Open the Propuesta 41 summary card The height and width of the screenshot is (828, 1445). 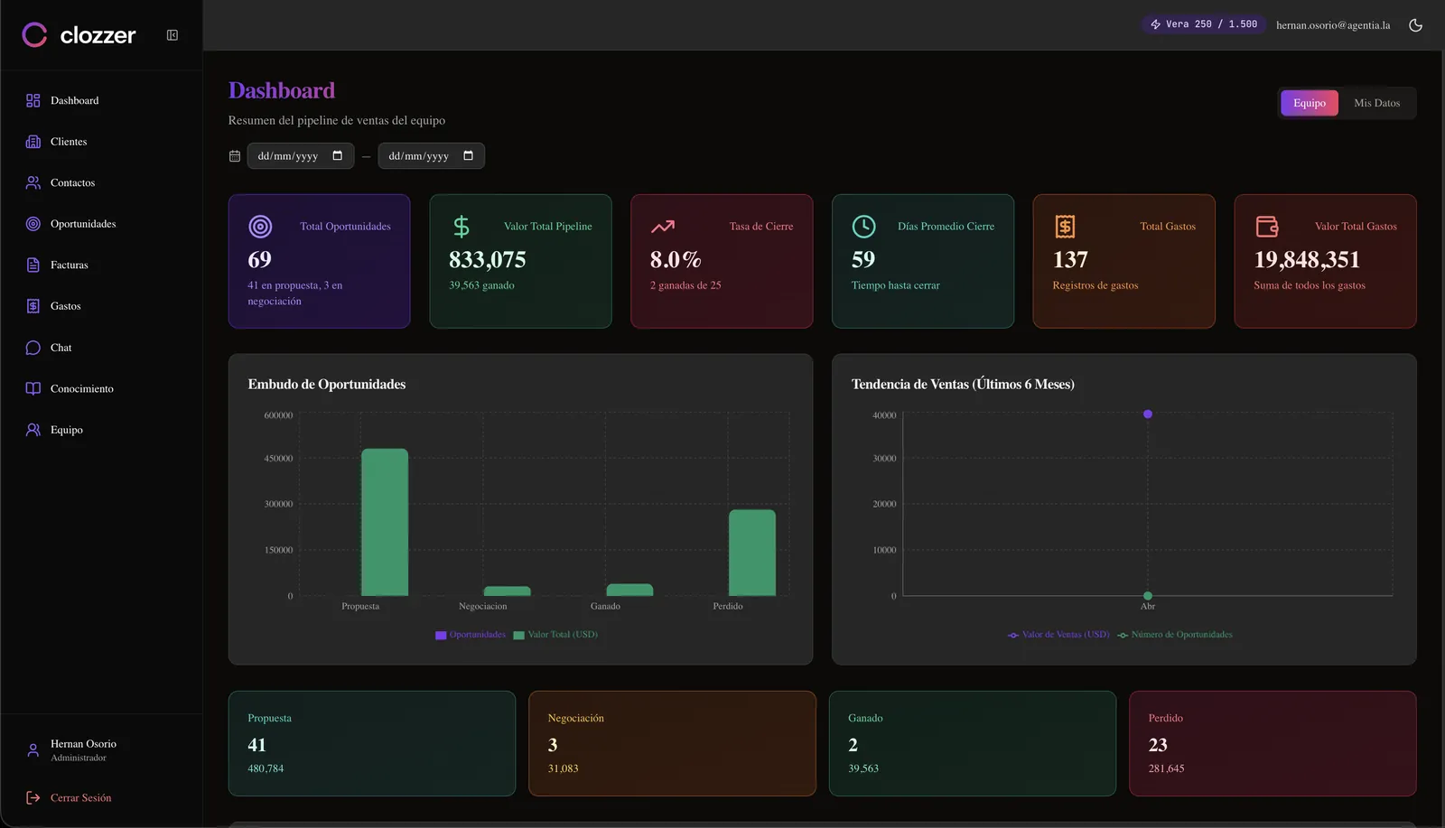coord(372,744)
